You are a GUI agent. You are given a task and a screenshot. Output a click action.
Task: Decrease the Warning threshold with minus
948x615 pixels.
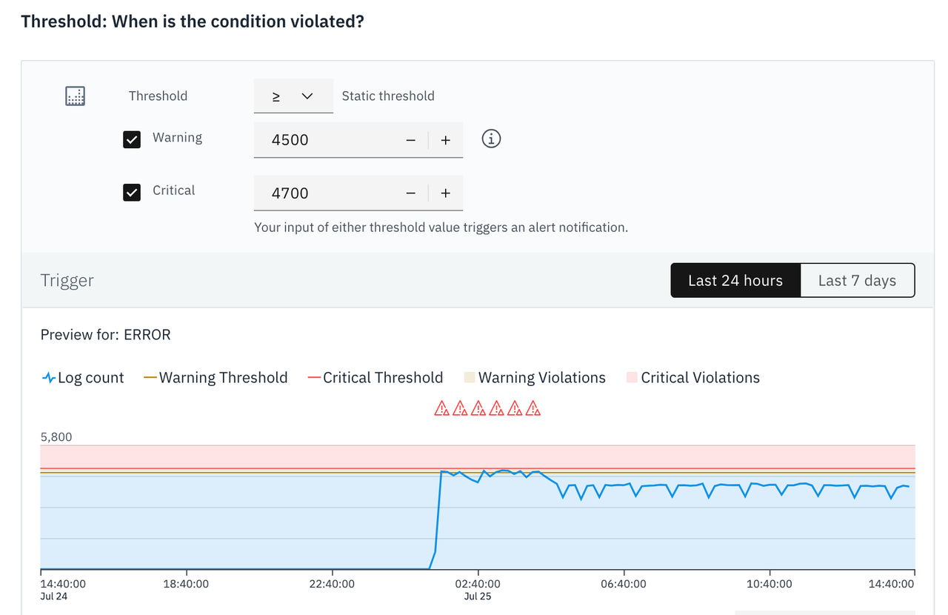tap(411, 140)
